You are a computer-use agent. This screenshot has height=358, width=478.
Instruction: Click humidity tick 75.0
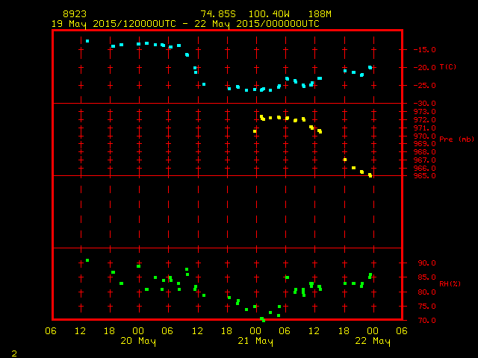[426, 307]
